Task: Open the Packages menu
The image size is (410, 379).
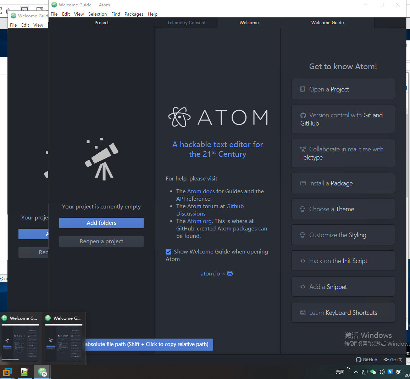Action: 134,14
